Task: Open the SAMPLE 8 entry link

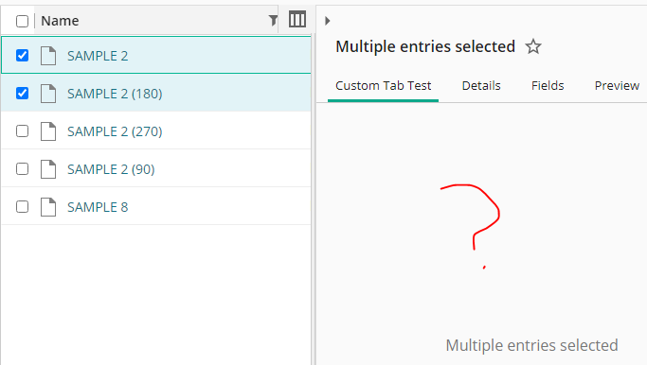Action: pyautogui.click(x=98, y=207)
